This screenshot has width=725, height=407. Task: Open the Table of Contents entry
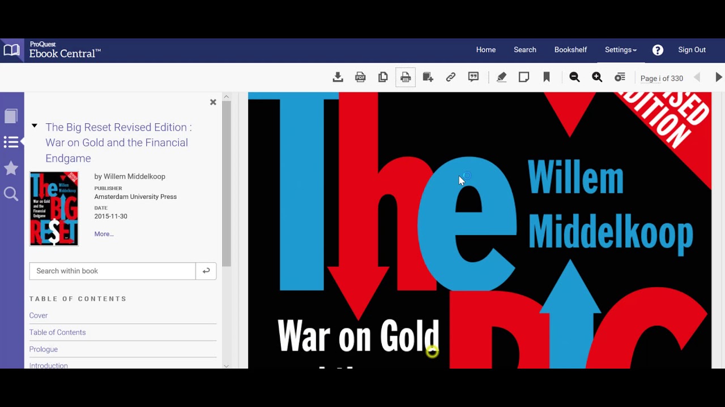[x=57, y=332]
